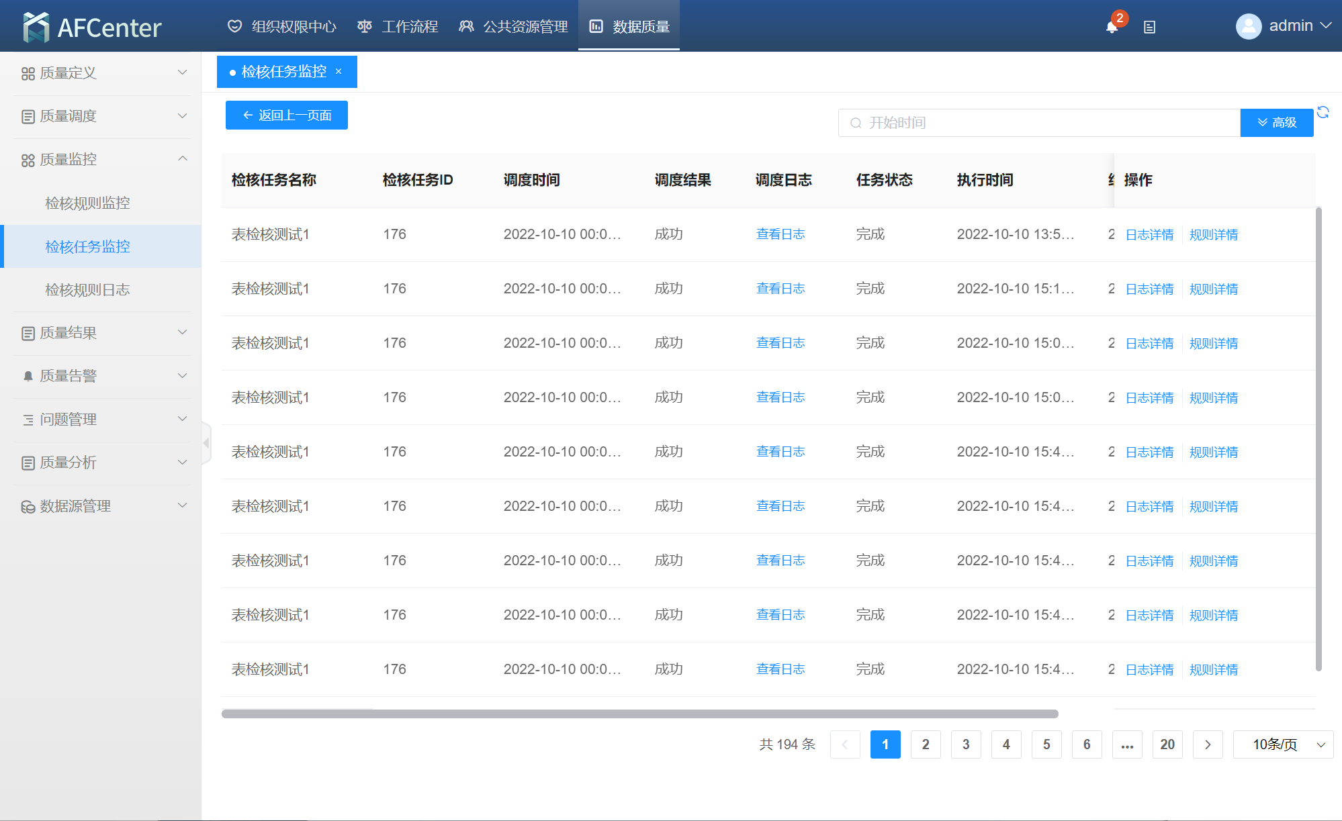The height and width of the screenshot is (821, 1342).
Task: Click the AFCenter logo icon
Action: coord(36,27)
